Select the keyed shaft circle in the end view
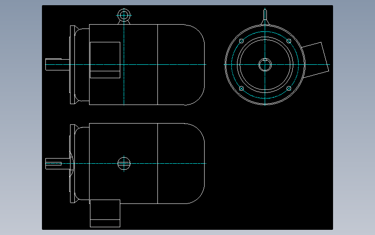 (x=265, y=65)
